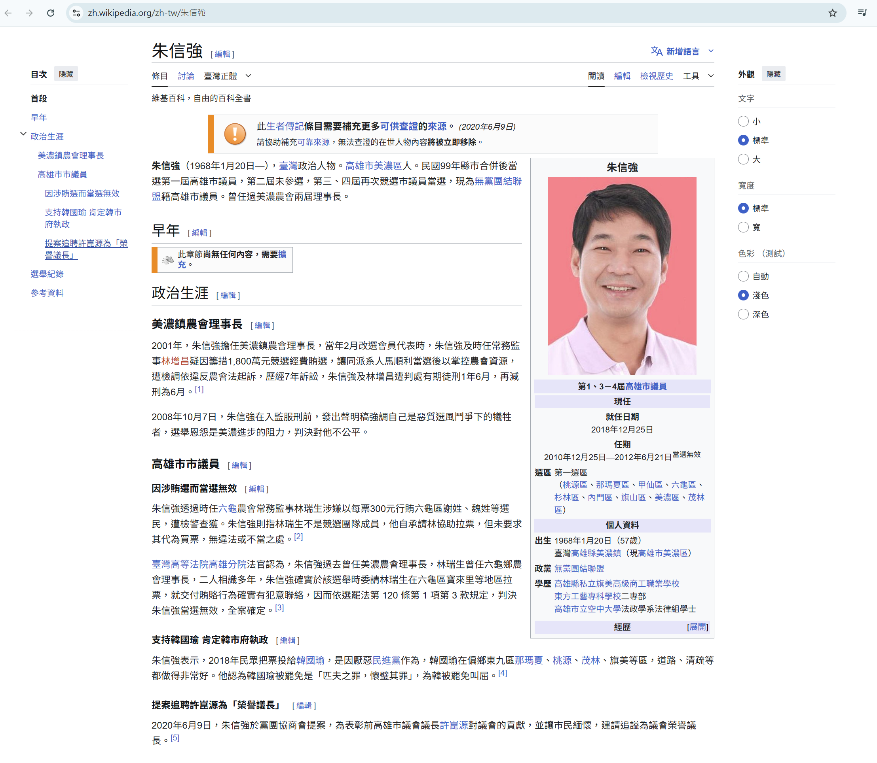Open the media control icon in the toolbar
The image size is (877, 763).
[862, 13]
